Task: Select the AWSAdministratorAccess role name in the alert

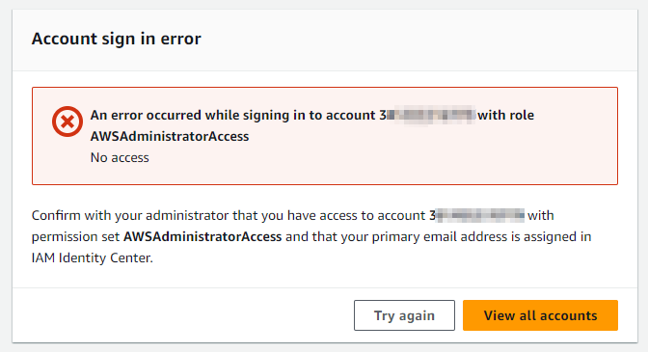Action: [170, 136]
